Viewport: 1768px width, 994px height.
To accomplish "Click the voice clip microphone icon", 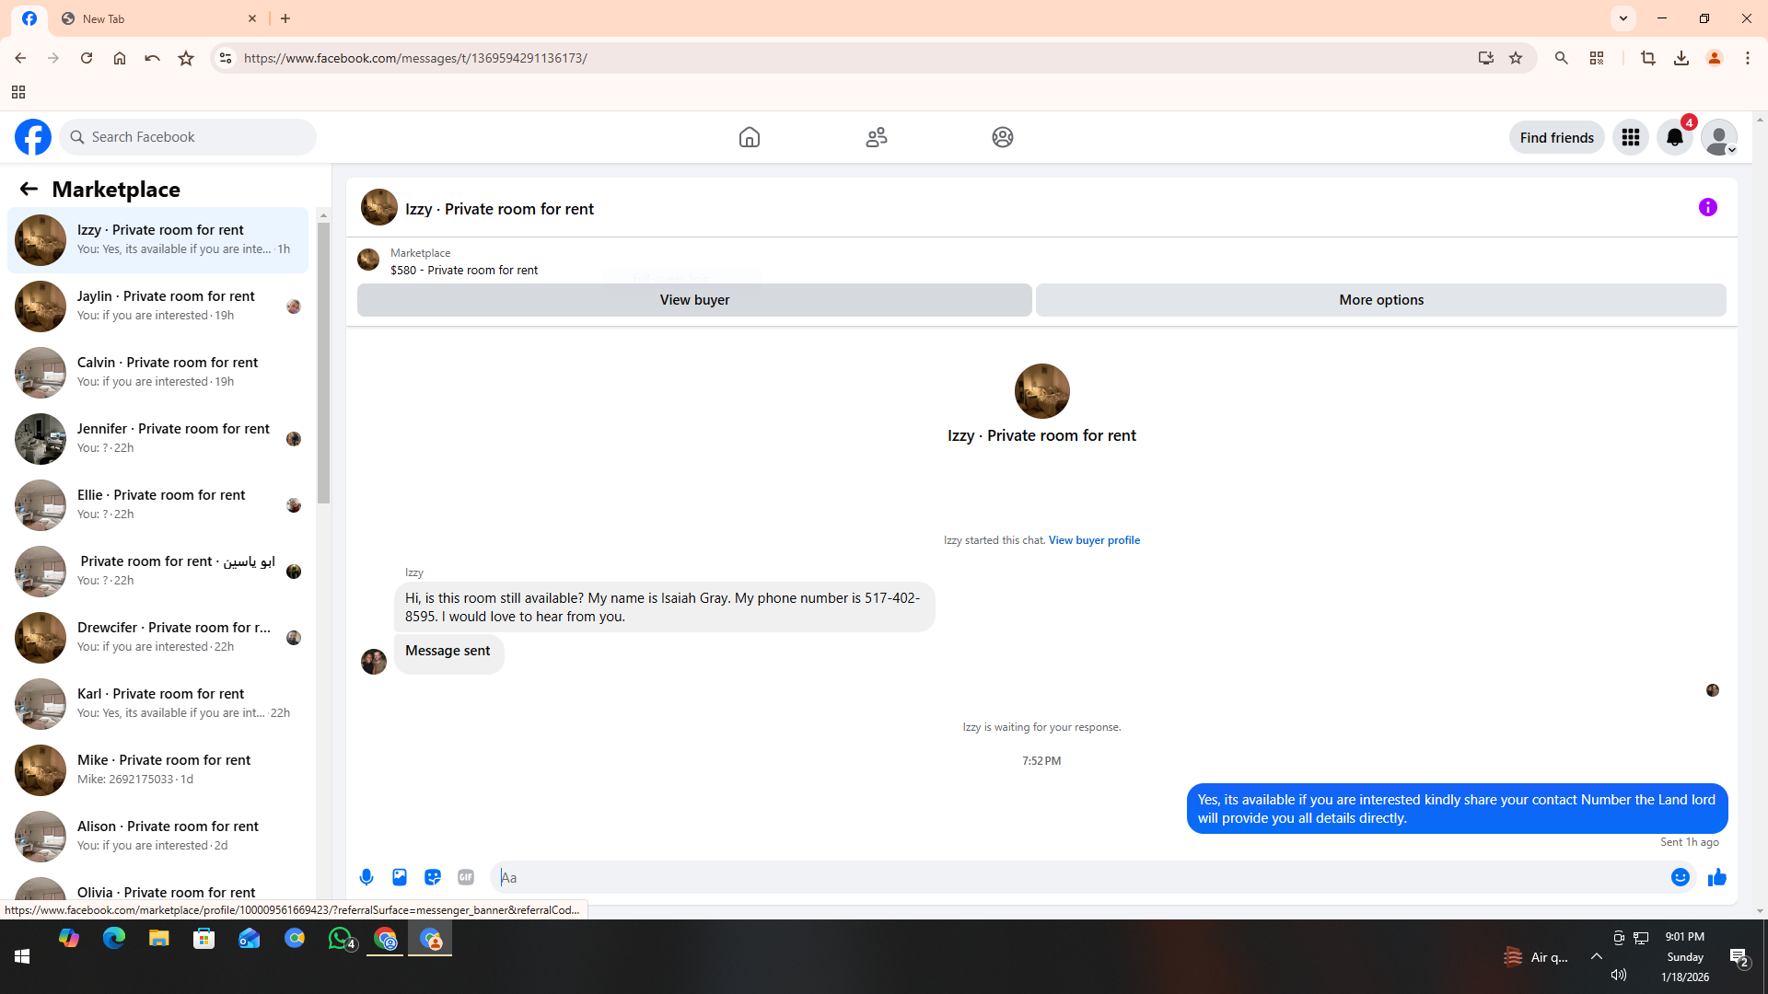I will (366, 877).
